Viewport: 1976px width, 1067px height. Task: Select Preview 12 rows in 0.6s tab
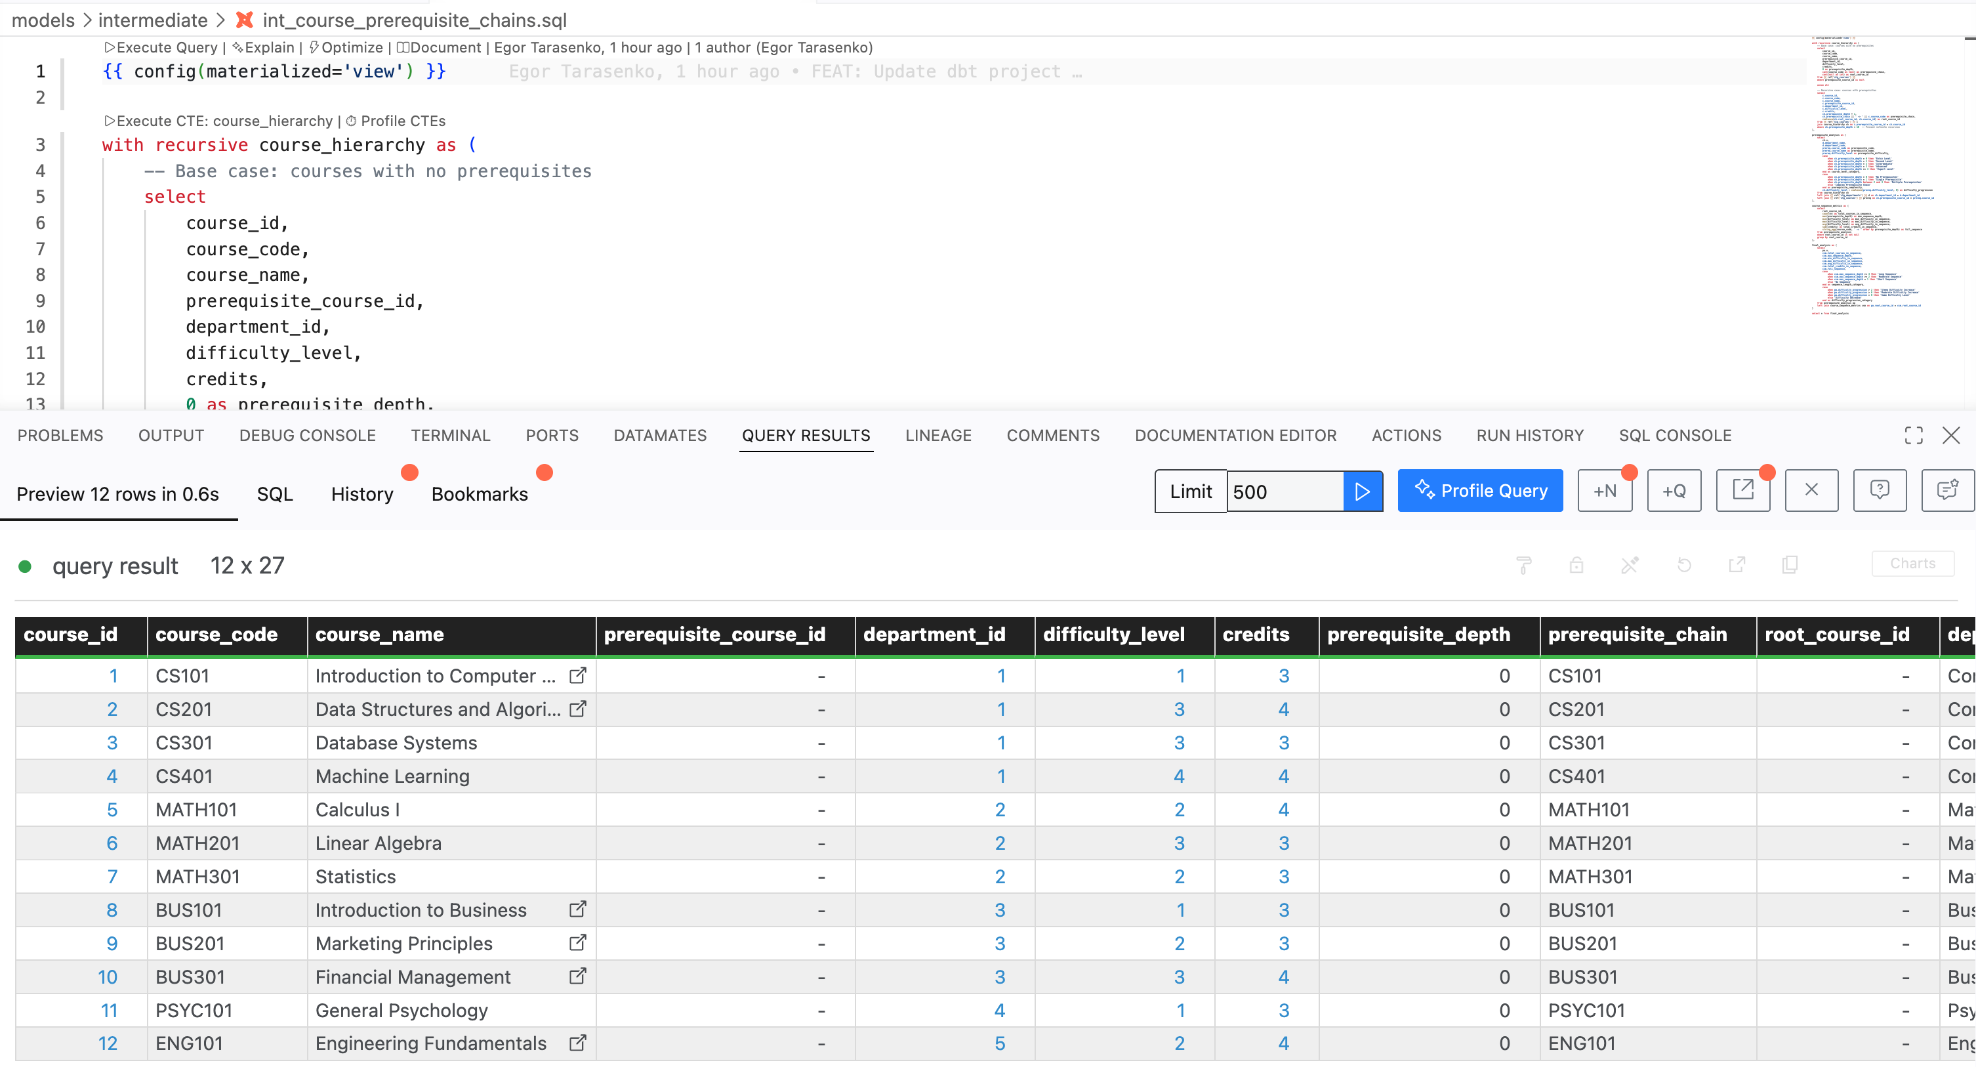(117, 494)
